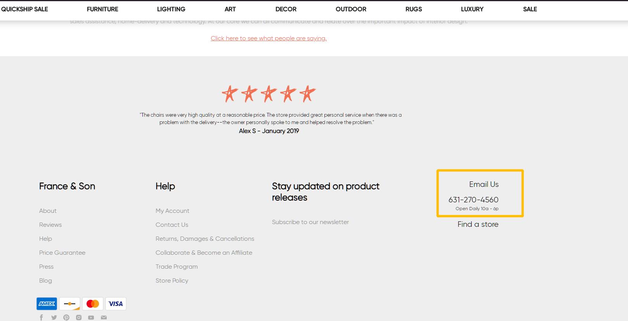
Task: Go to the Quickship Sale section
Action: coord(24,9)
